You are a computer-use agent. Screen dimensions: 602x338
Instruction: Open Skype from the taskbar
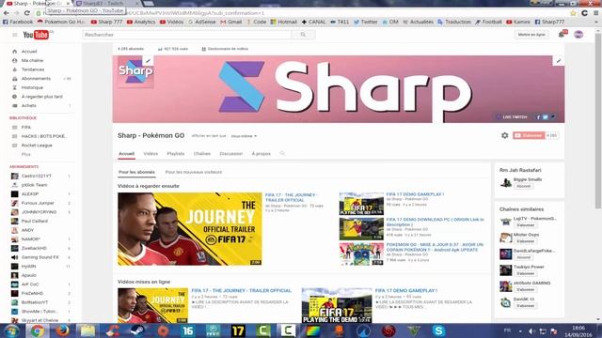click(x=438, y=330)
